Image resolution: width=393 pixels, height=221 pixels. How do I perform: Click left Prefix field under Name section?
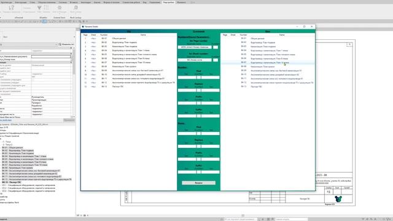click(x=187, y=159)
